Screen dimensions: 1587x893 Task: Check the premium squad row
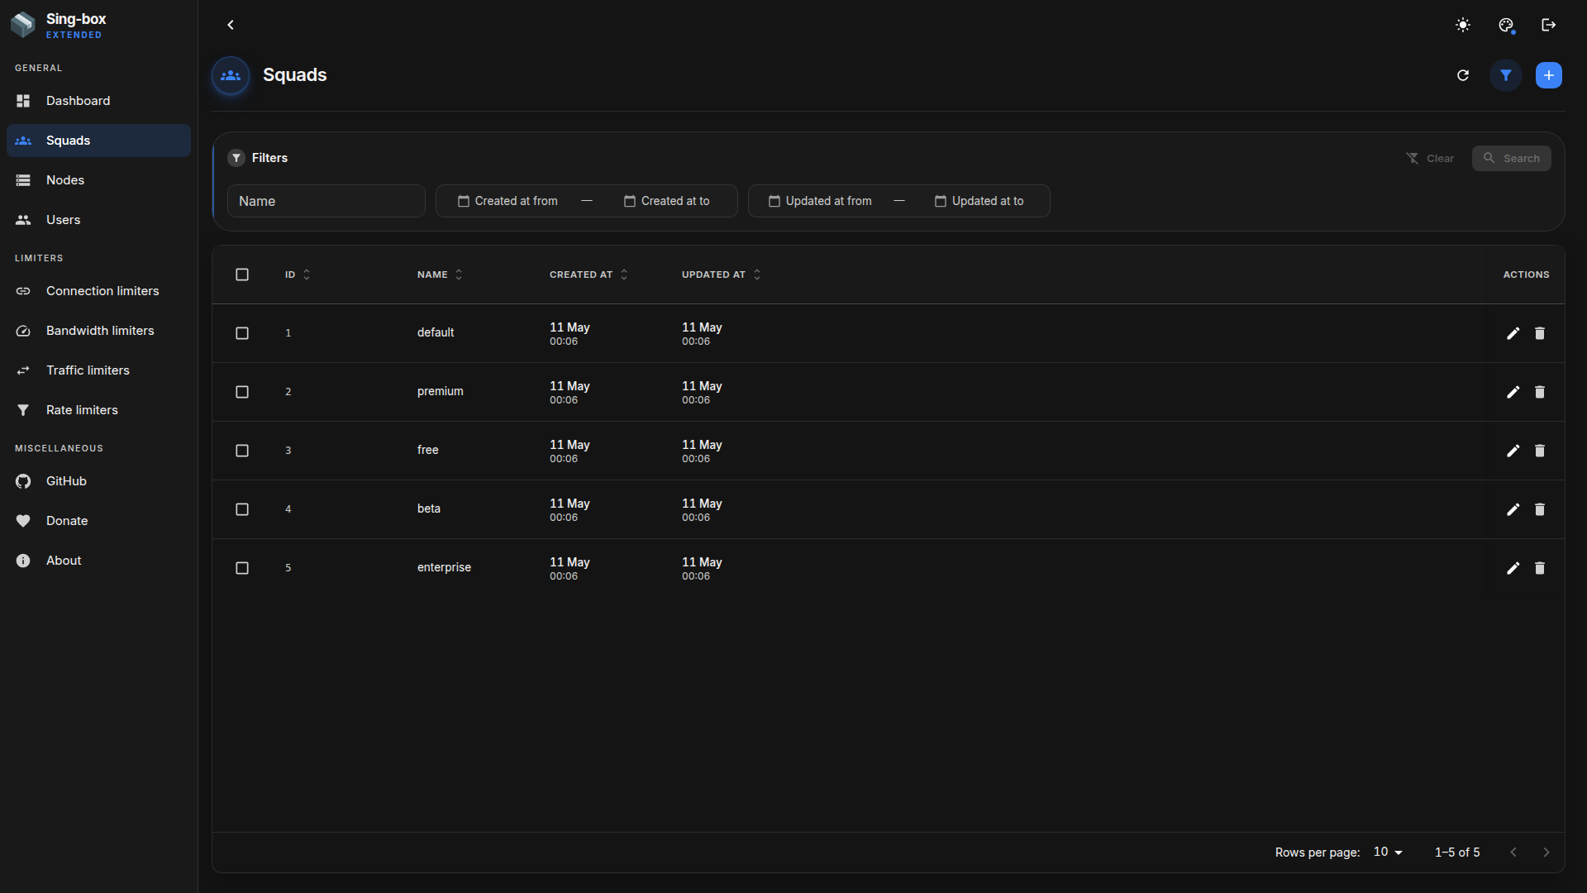(242, 392)
